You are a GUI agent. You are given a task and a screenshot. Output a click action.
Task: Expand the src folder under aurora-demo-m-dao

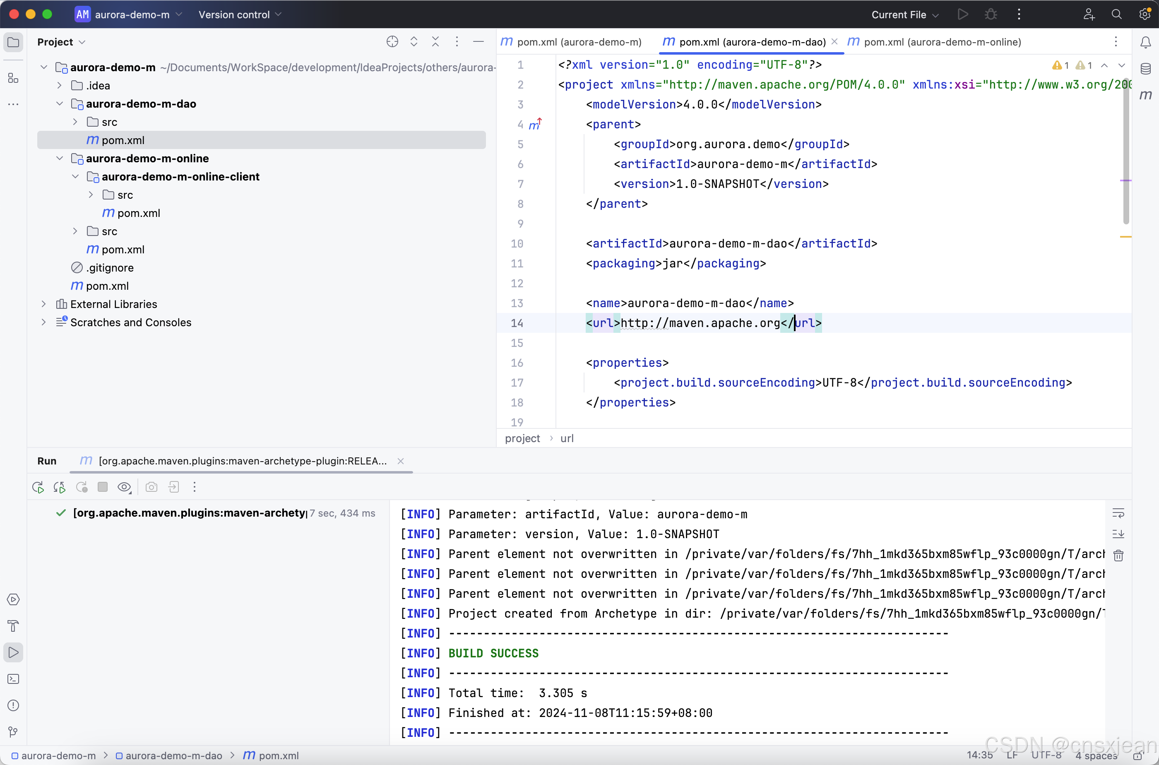[x=74, y=121]
